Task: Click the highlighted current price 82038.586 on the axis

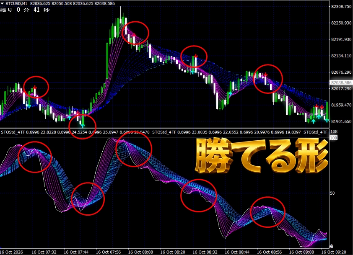Action: (341, 82)
